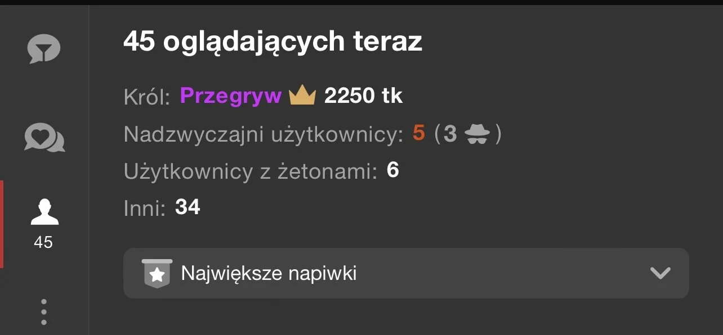Select the viewers person icon in sidebar

[44, 211]
